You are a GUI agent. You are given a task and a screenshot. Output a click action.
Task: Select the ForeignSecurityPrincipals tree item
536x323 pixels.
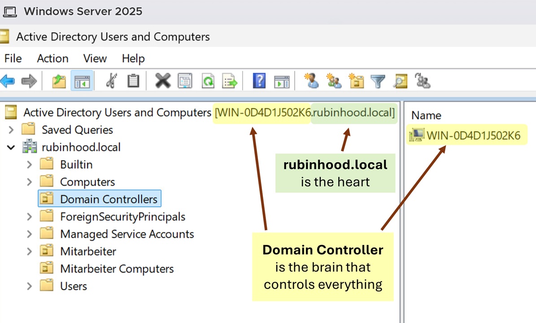coord(123,217)
